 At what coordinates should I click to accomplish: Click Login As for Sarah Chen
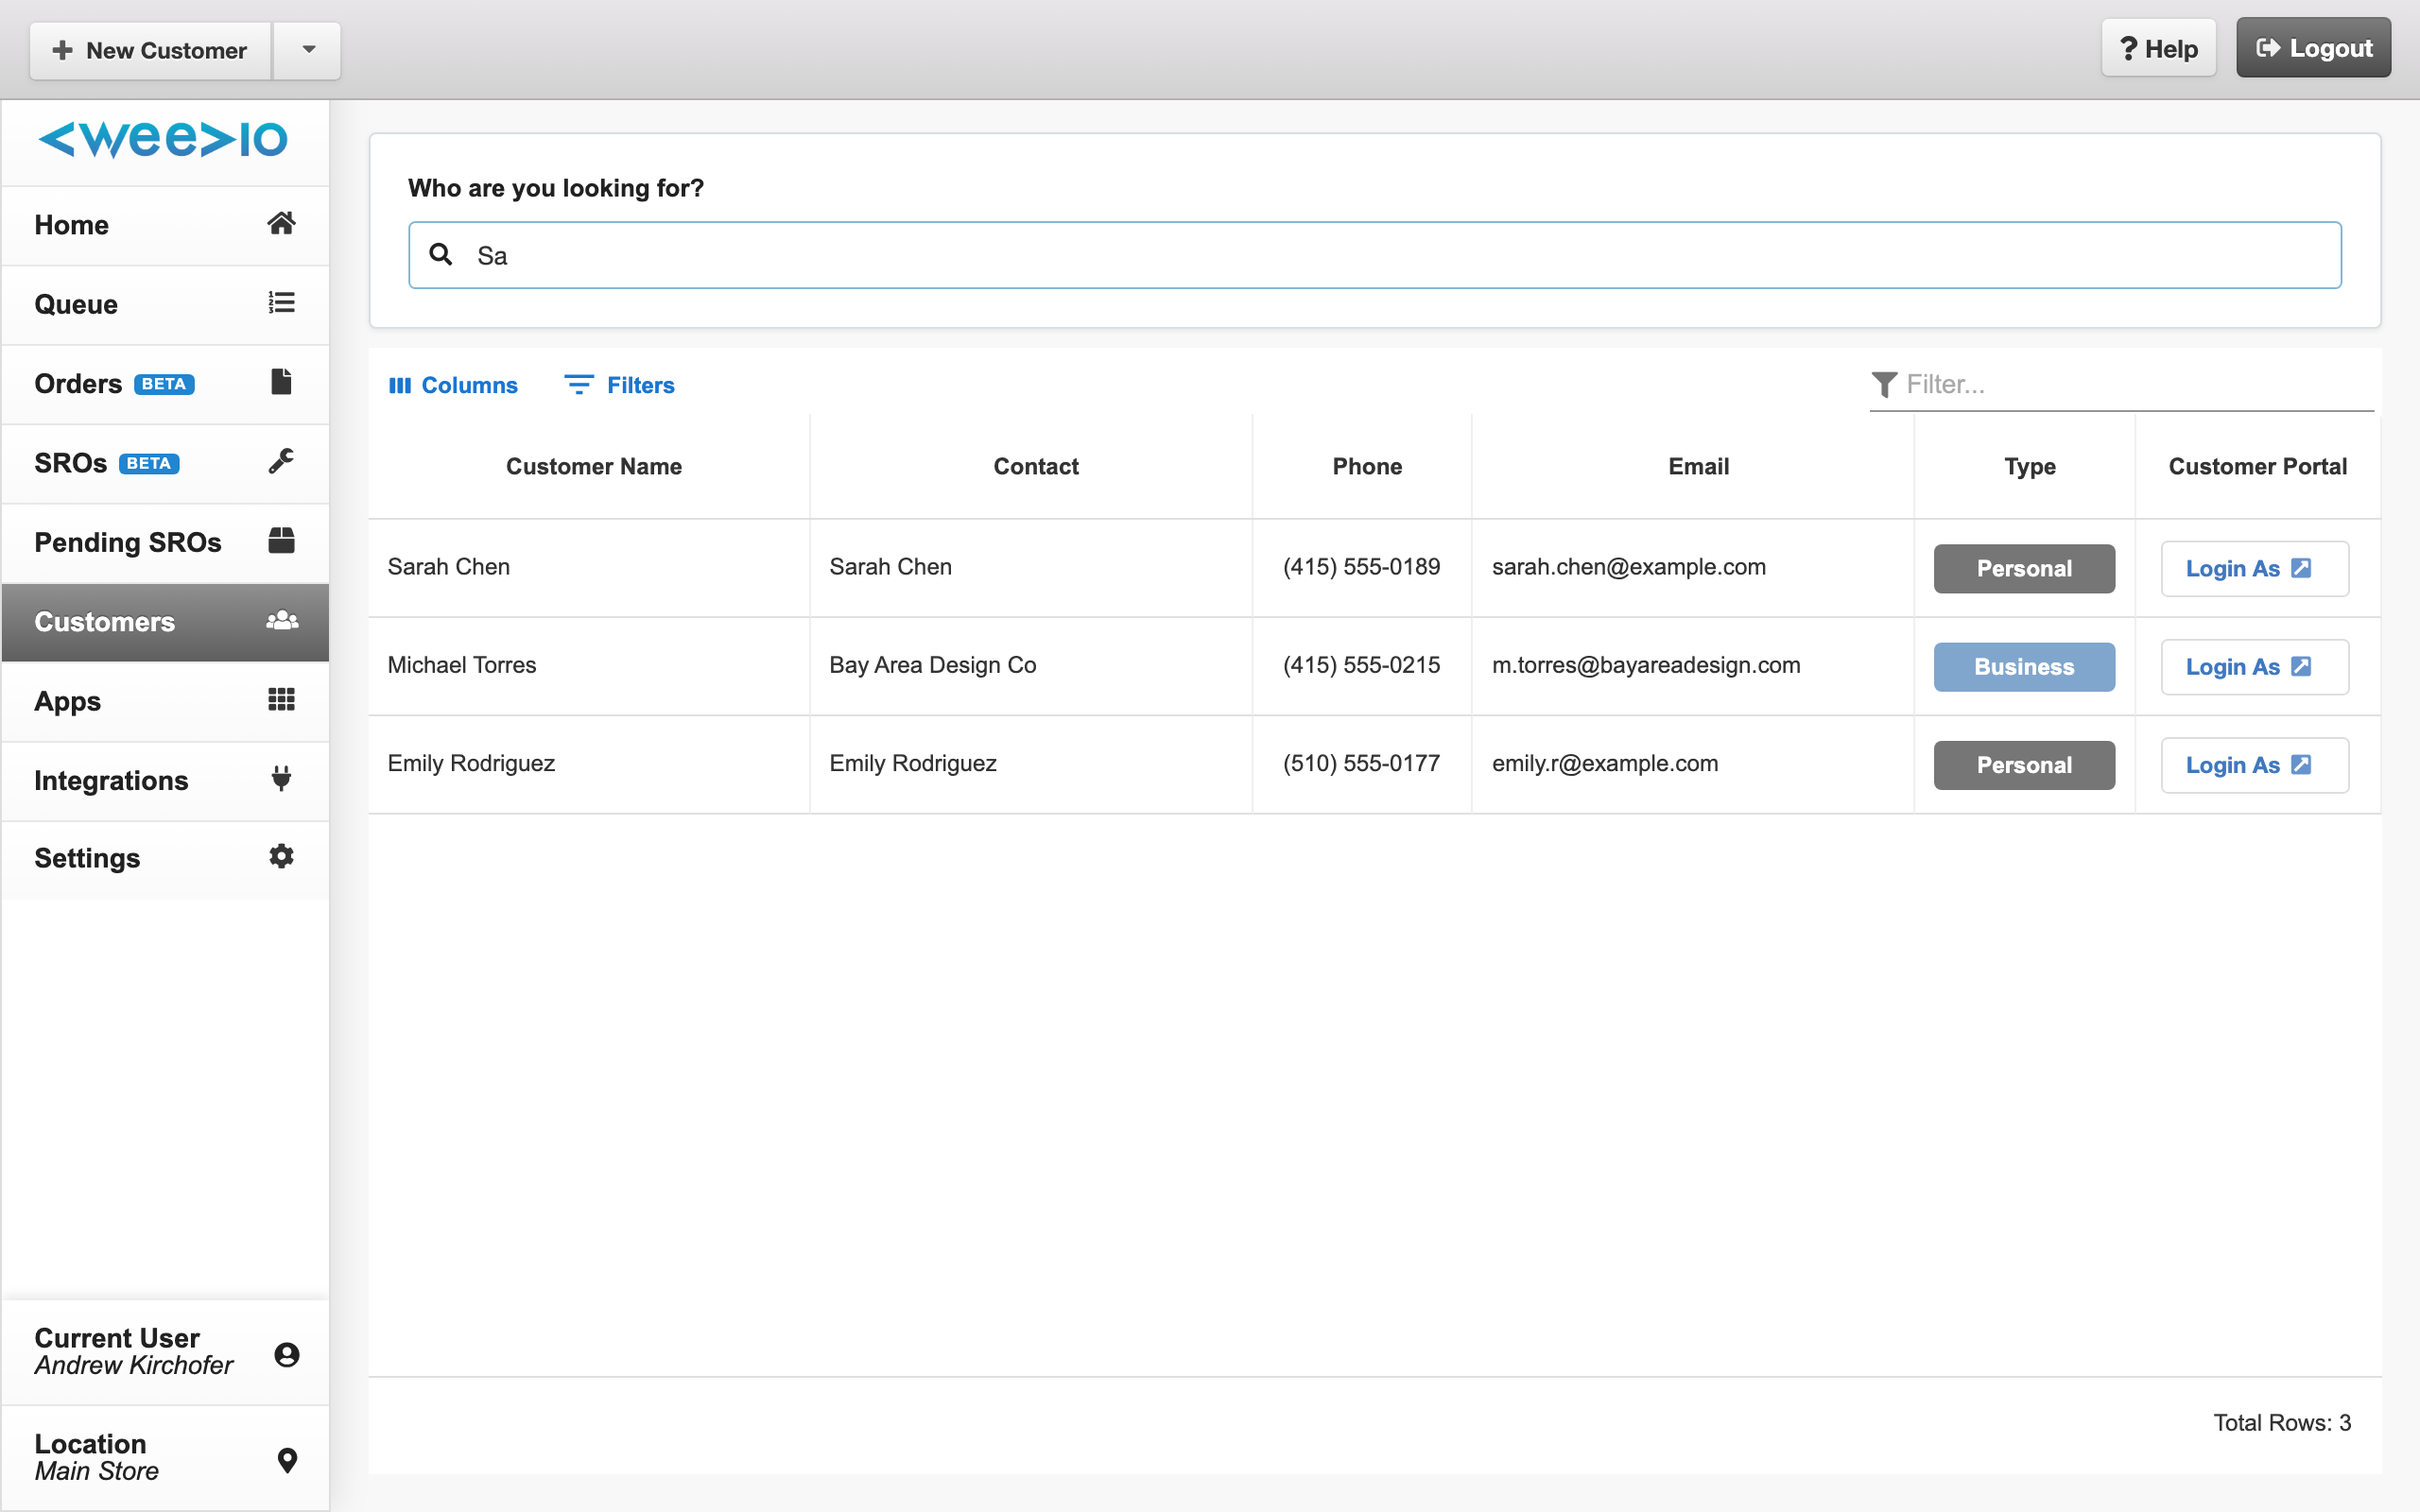click(2254, 568)
